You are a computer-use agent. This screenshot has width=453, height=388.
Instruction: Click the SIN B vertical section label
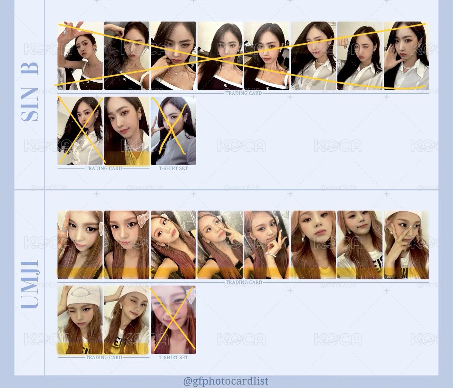coord(30,91)
